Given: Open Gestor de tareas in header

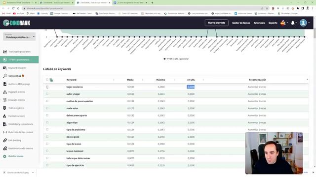Looking at the screenshot, I should pyautogui.click(x=241, y=23).
